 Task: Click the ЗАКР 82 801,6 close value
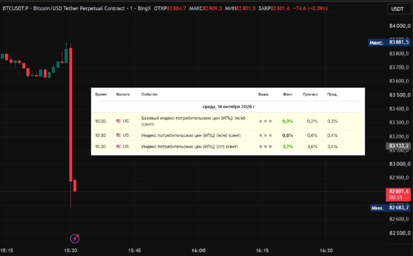click(274, 8)
